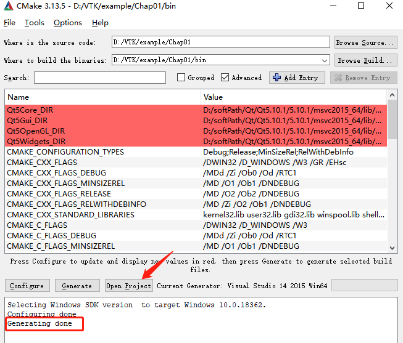
Task: Click Browse Source button
Action: tap(366, 42)
